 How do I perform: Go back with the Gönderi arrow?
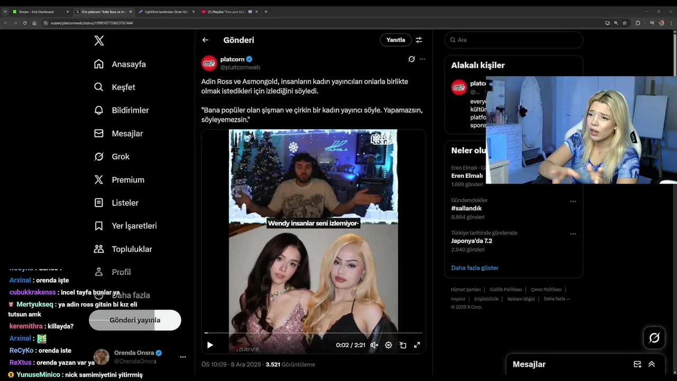pos(205,40)
